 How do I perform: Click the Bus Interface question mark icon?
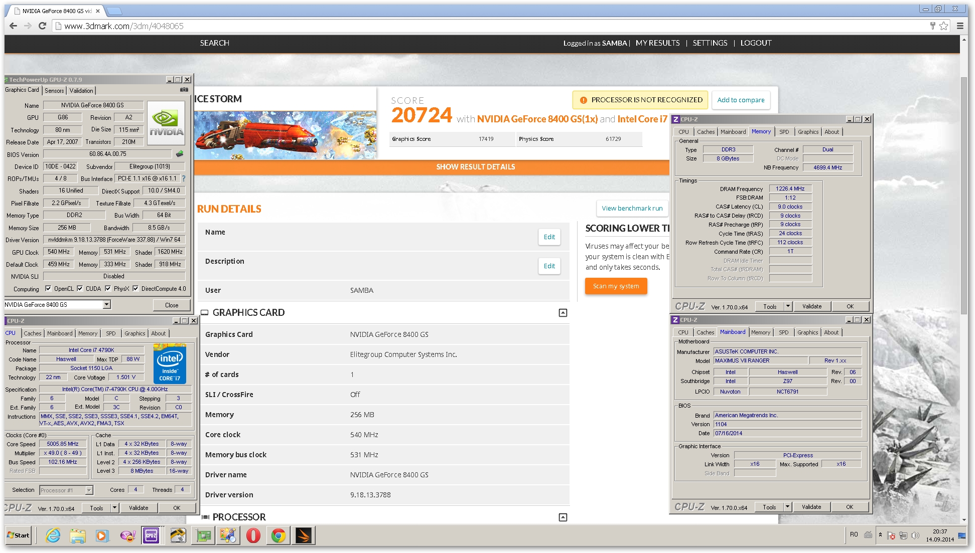(183, 178)
